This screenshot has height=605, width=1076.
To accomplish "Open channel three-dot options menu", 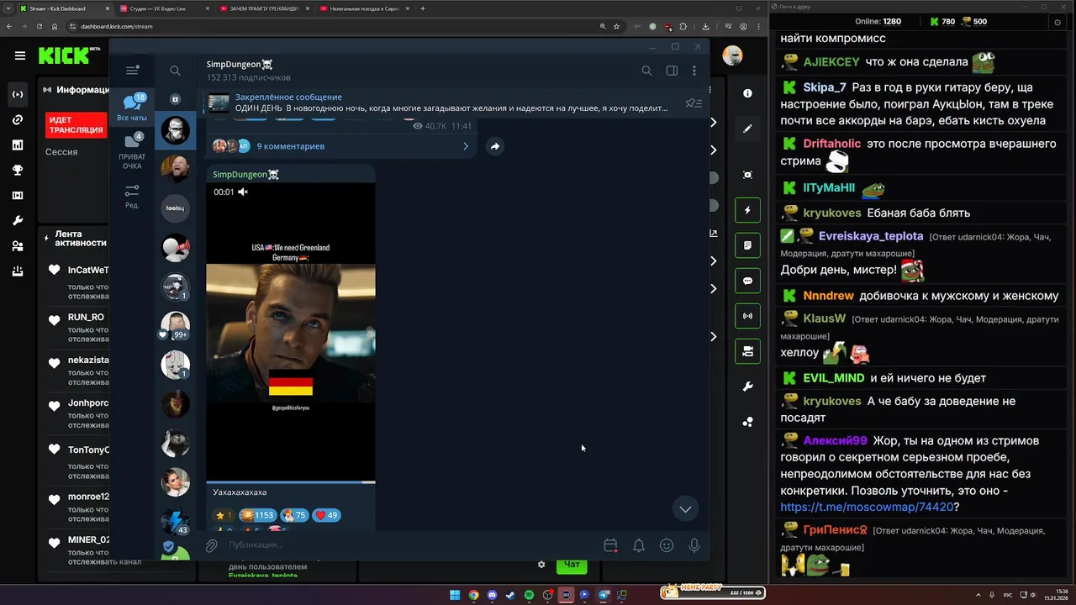I will tap(694, 71).
